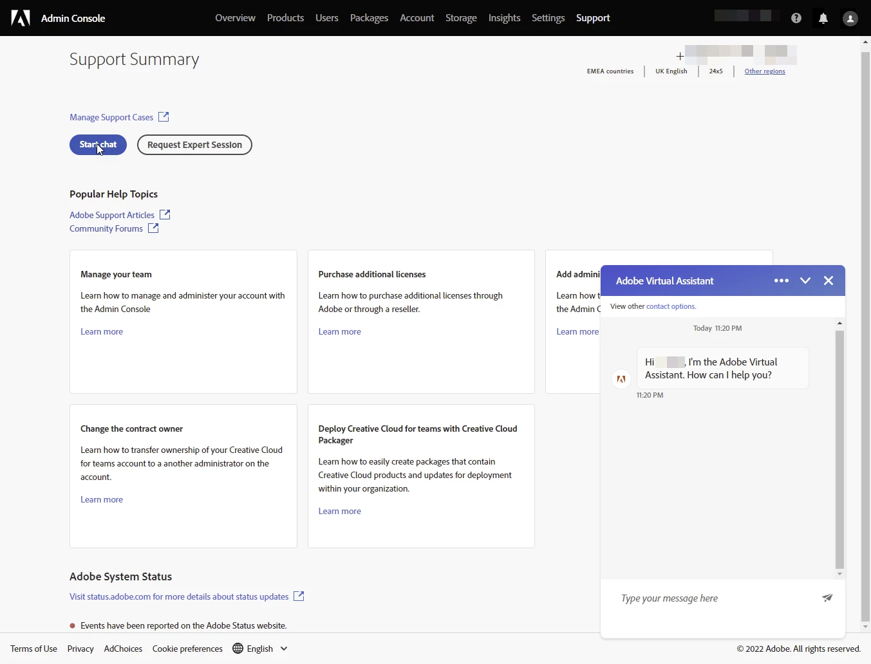The width and height of the screenshot is (871, 664).
Task: Close the Adobe Virtual Assistant chat
Action: 829,281
